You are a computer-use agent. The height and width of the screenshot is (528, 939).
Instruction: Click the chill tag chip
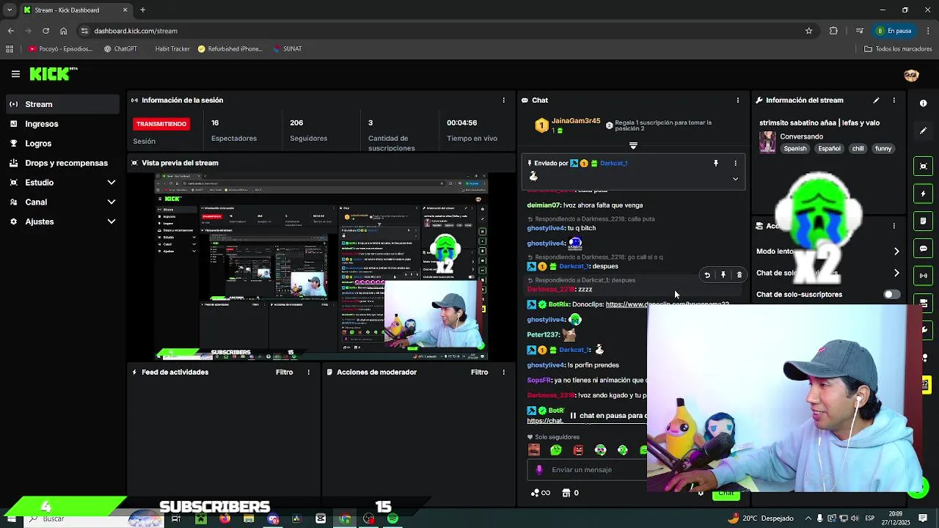coord(858,149)
